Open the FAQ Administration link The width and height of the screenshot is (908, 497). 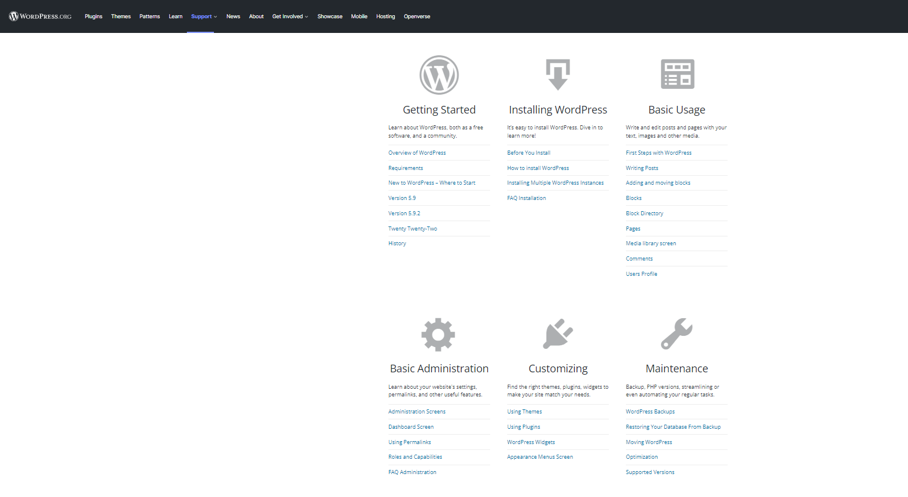pyautogui.click(x=413, y=472)
